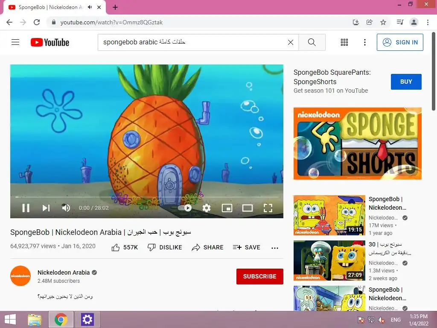Screen dimensions: 437x328
Task: Click the tray volume muted icon
Action: (x=382, y=320)
